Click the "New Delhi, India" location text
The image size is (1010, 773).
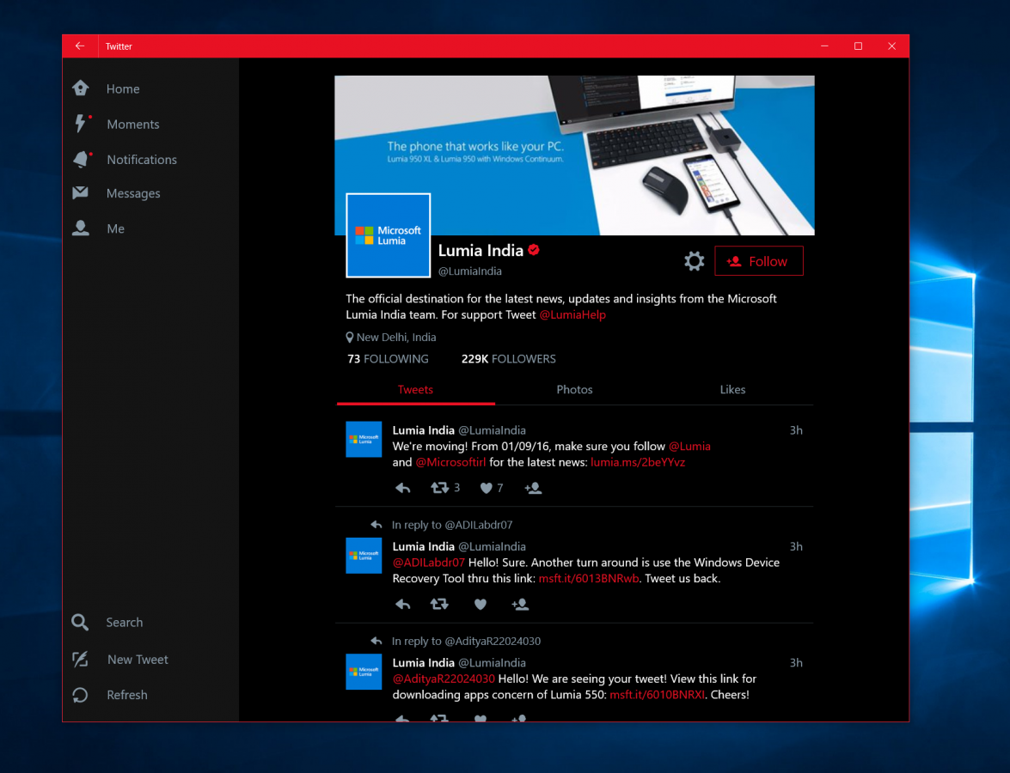[x=396, y=338]
